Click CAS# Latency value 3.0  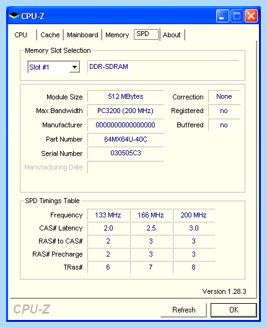tap(194, 228)
